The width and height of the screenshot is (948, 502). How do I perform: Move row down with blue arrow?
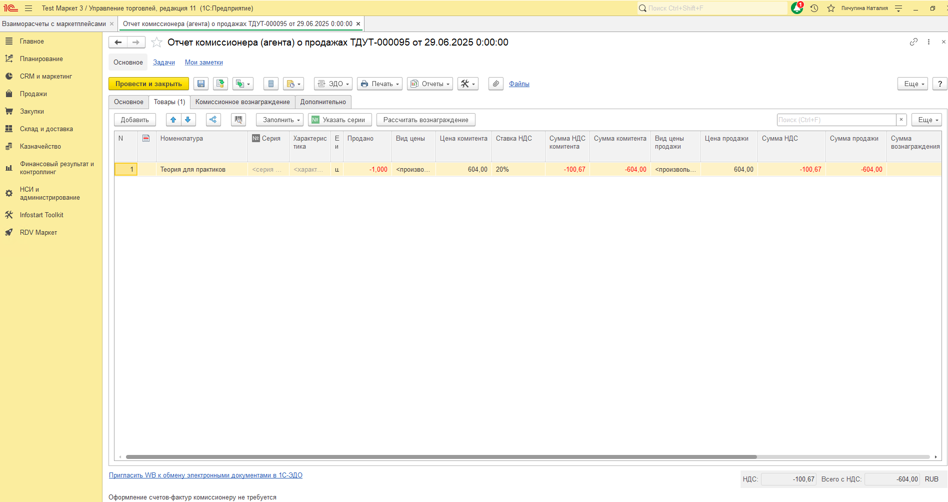click(x=188, y=120)
